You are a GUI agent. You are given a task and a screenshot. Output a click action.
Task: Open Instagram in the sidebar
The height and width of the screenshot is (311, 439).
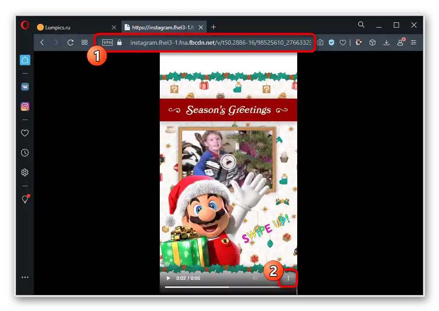(x=25, y=106)
